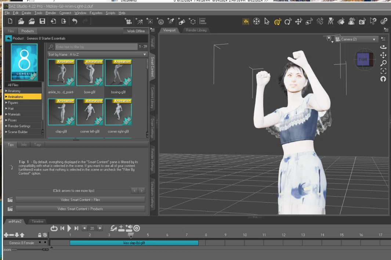Toggle the Genesis 8 Female track visibility box

click(45, 242)
